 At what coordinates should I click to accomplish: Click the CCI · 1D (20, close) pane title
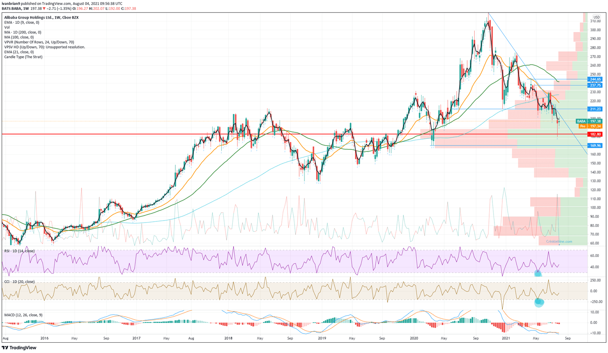tap(19, 282)
